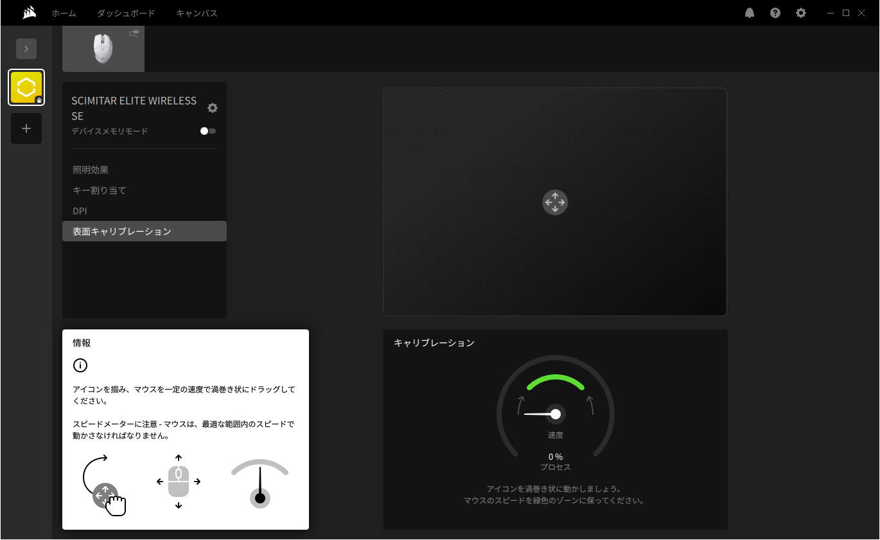Switch to the ダッシュボード tab
The width and height of the screenshot is (880, 540).
coord(125,12)
